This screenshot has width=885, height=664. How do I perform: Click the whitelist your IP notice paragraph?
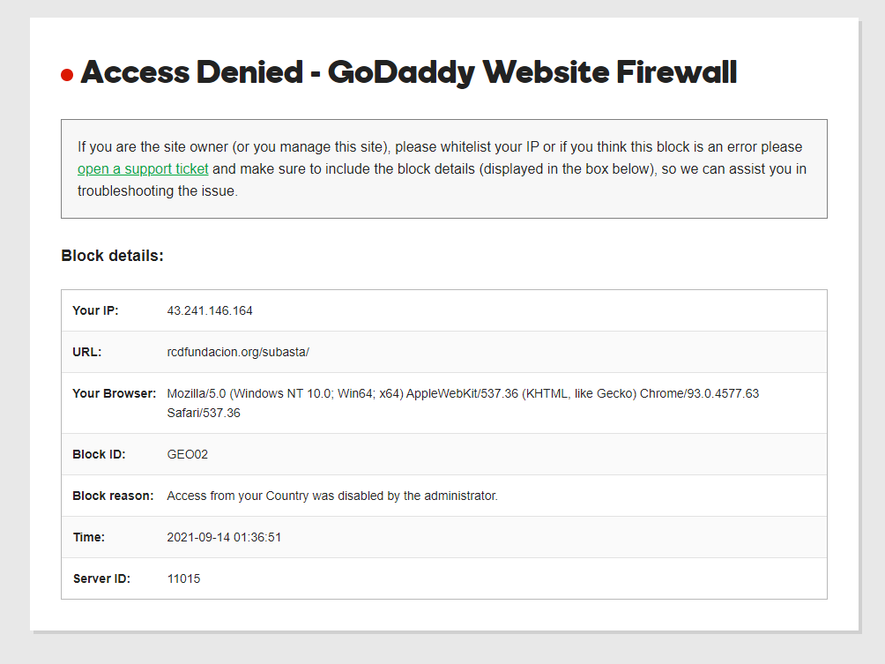(442, 168)
